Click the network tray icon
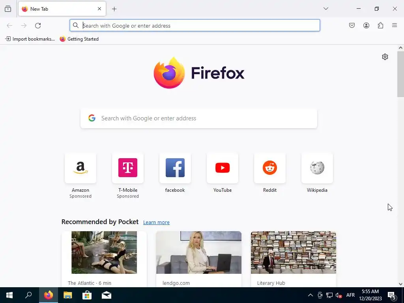This screenshot has width=404, height=303. (x=329, y=295)
